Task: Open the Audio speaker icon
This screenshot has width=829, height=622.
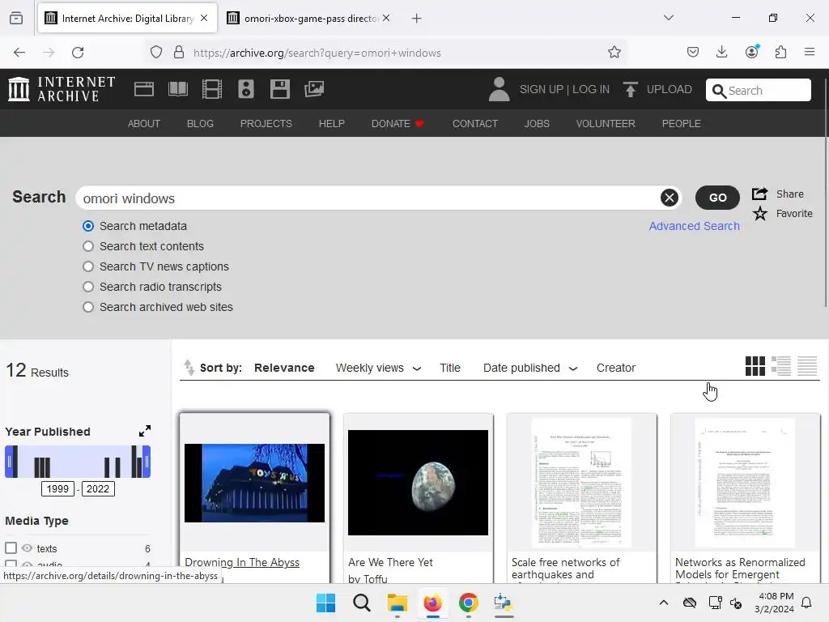Action: click(x=246, y=89)
